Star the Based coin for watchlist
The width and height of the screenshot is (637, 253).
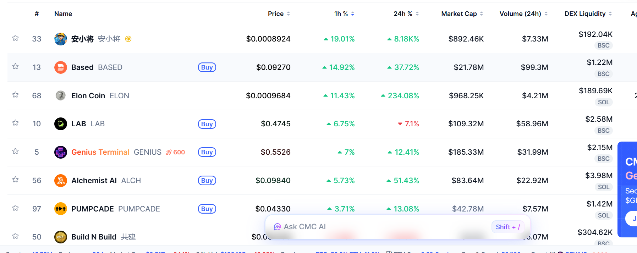(15, 66)
